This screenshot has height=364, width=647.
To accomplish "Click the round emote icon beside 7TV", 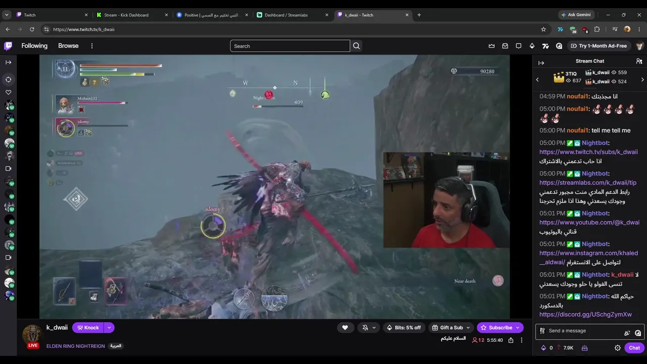I will point(559,46).
